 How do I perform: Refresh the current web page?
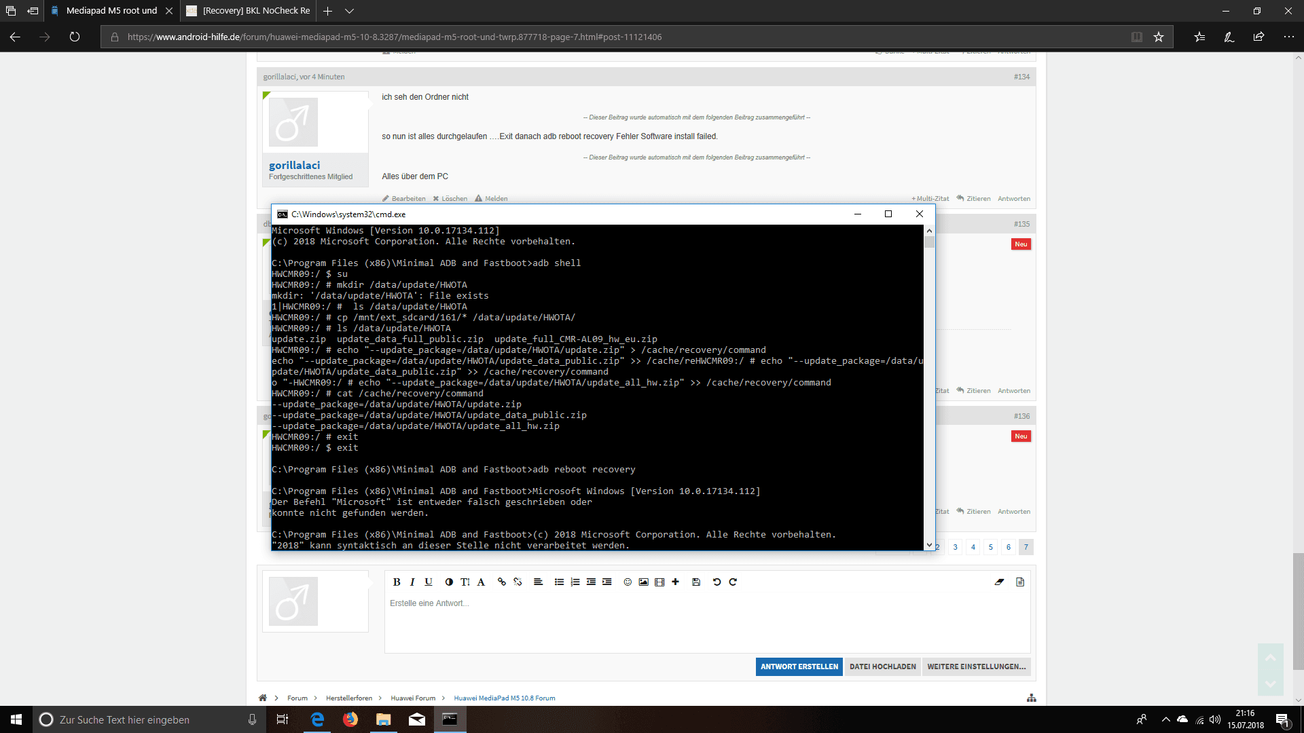(x=75, y=37)
